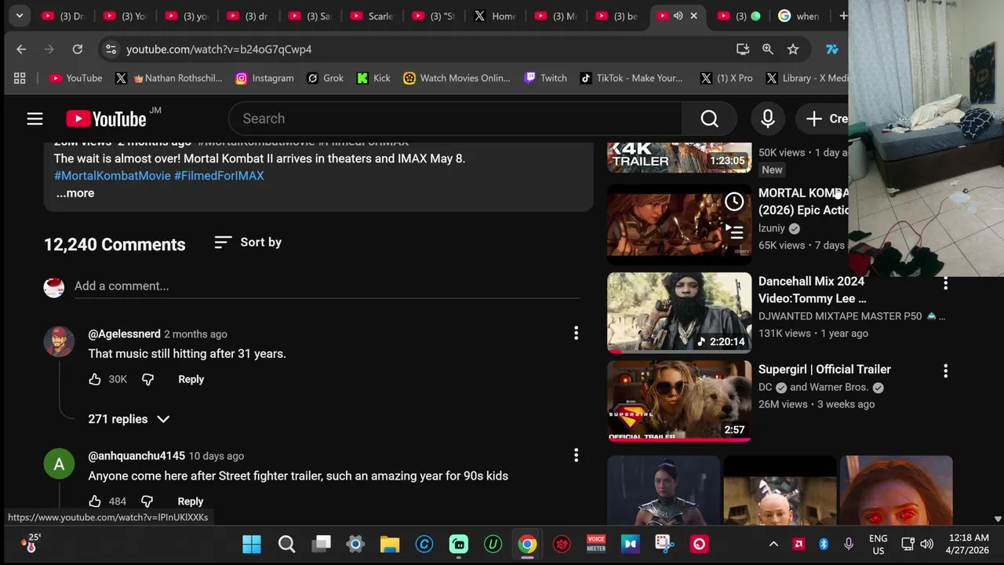Open the YouTube hamburger guide menu
Image resolution: width=1004 pixels, height=565 pixels.
[x=35, y=118]
